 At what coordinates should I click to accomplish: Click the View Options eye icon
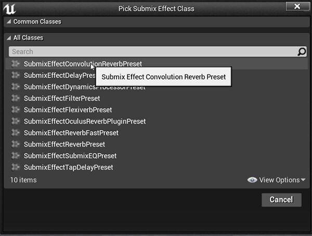[x=252, y=180]
